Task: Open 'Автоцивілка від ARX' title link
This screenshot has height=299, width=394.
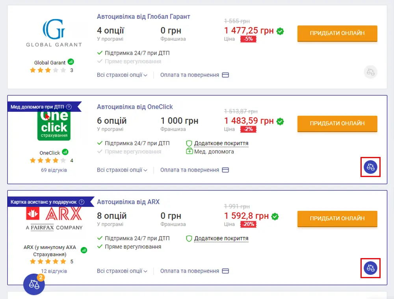Action: (128, 202)
